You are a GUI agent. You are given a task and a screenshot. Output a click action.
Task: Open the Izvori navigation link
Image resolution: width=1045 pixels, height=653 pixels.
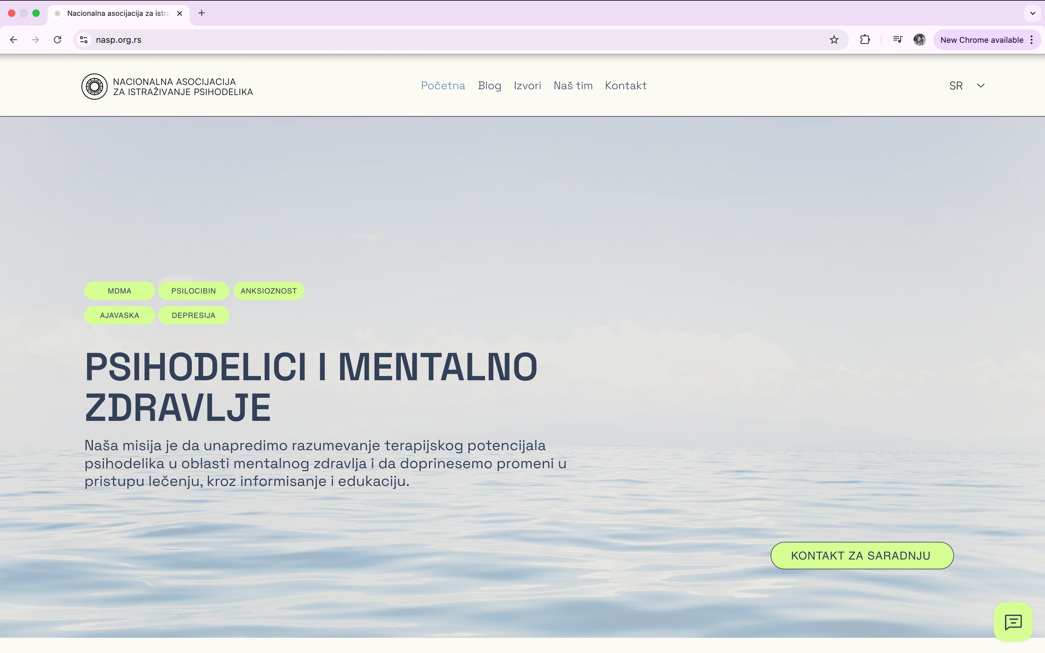point(527,86)
